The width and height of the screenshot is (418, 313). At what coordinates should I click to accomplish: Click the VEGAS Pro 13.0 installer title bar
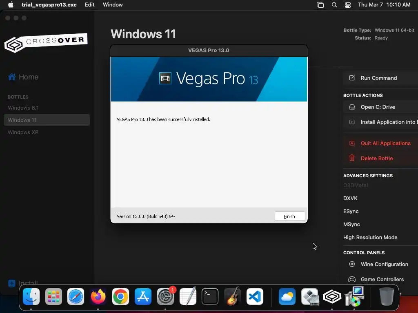click(x=209, y=51)
